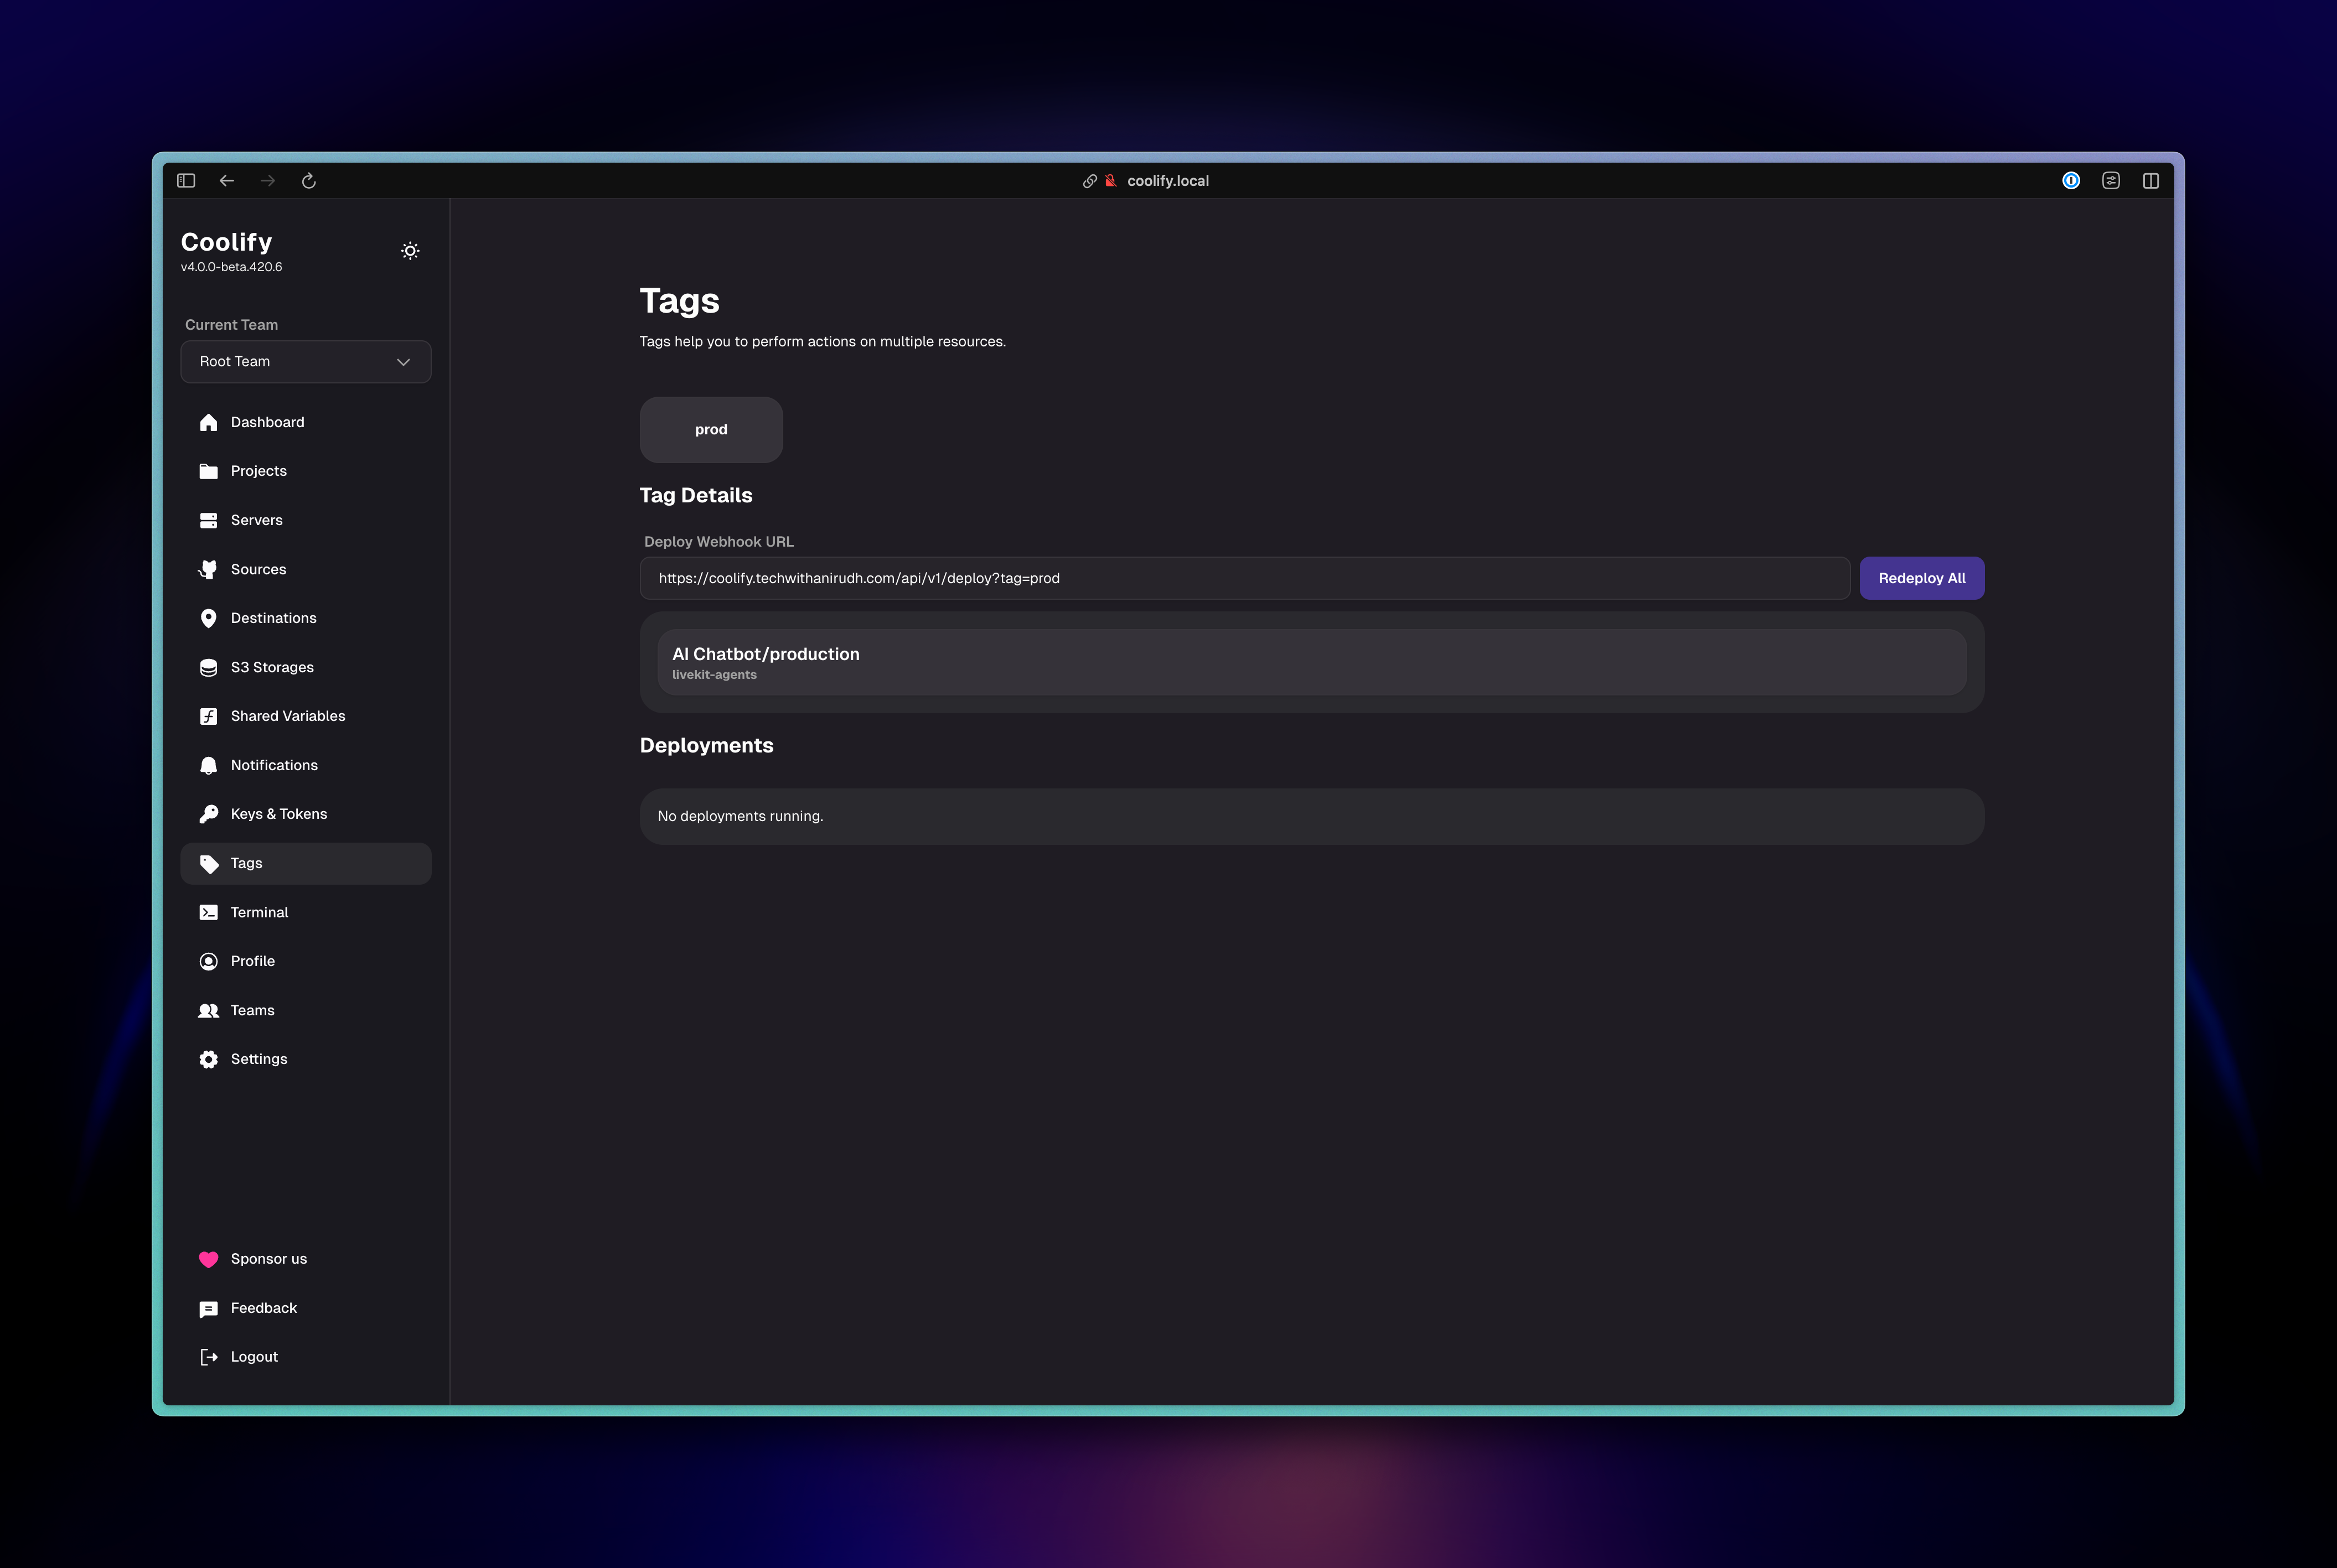Click the Logout link
2337x1568 pixels.
[254, 1357]
